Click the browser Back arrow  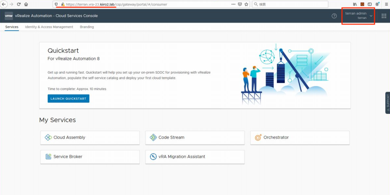pos(4,4)
